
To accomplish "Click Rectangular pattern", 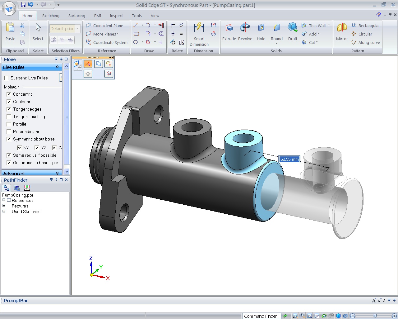I will point(365,26).
